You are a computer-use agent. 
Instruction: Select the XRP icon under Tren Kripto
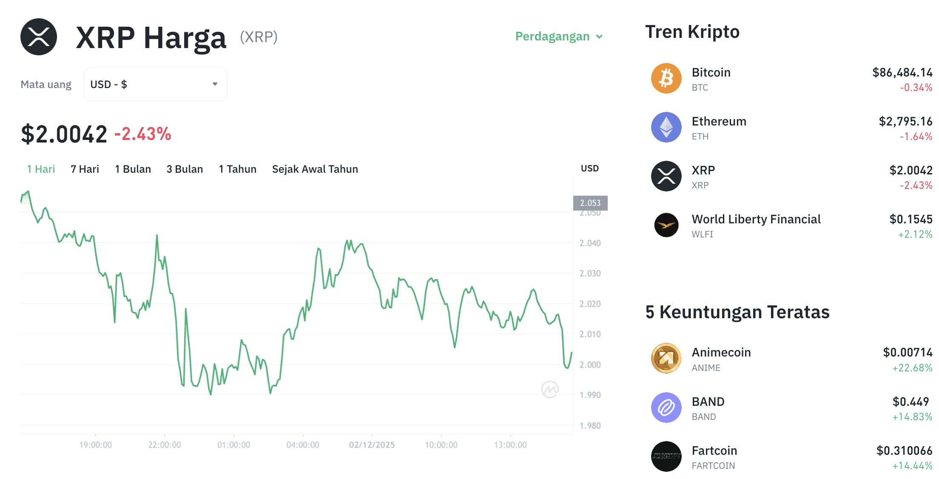click(666, 176)
